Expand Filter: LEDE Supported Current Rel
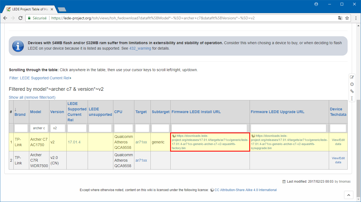The image size is (361, 202). coord(40,78)
